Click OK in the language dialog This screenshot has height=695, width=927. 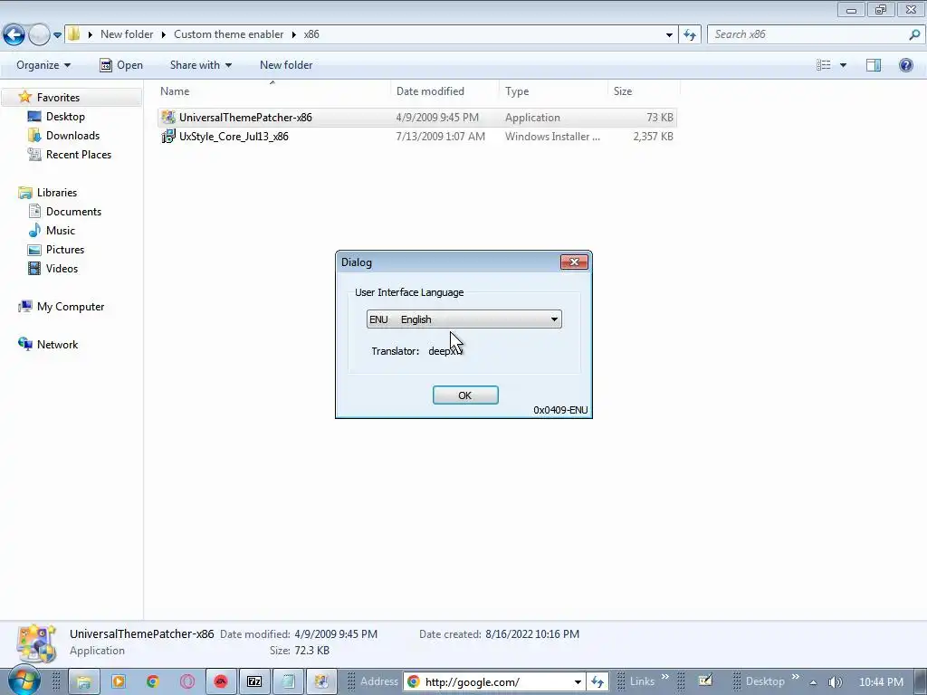click(465, 395)
